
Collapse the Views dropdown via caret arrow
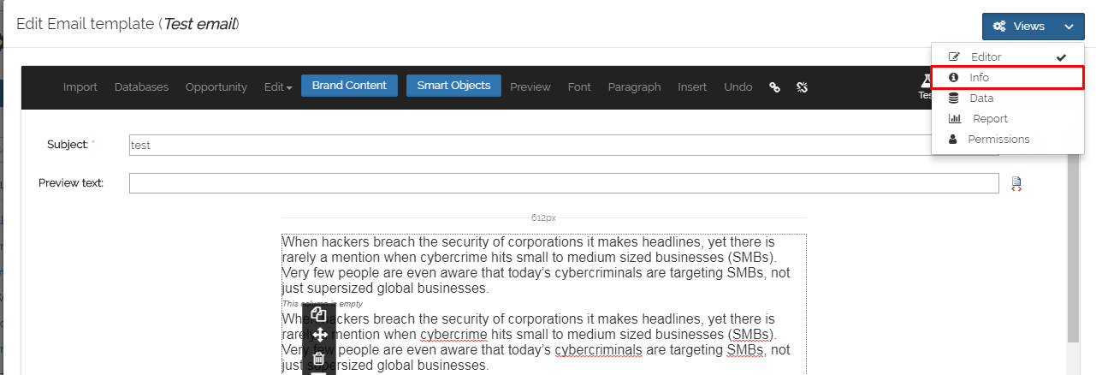point(1069,27)
